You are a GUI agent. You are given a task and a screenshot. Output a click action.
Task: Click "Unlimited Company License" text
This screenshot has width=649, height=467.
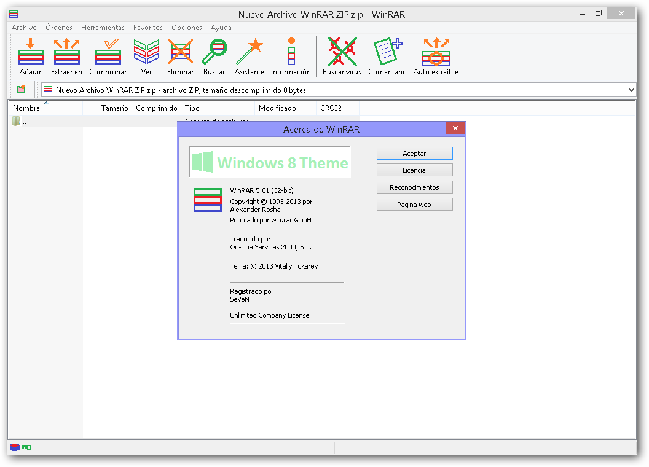point(269,315)
